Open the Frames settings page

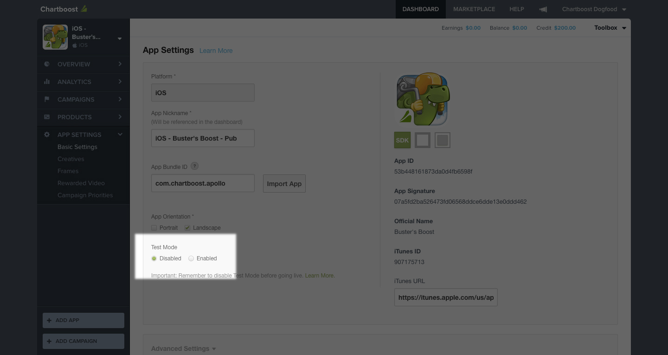pos(68,171)
